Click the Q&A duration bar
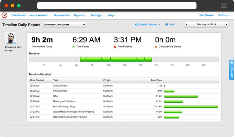Viewport: 235px width, 139px height. point(181,96)
